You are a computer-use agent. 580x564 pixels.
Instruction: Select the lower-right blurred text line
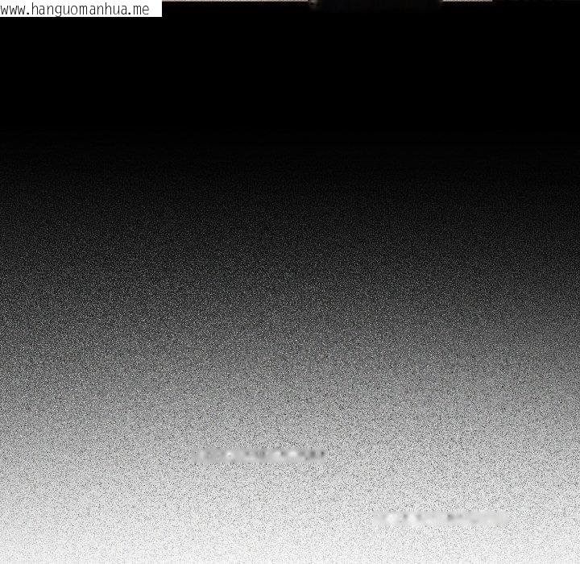(440, 518)
